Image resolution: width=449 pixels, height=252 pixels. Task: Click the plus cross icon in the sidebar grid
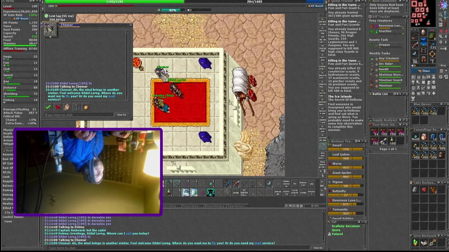pos(434,93)
